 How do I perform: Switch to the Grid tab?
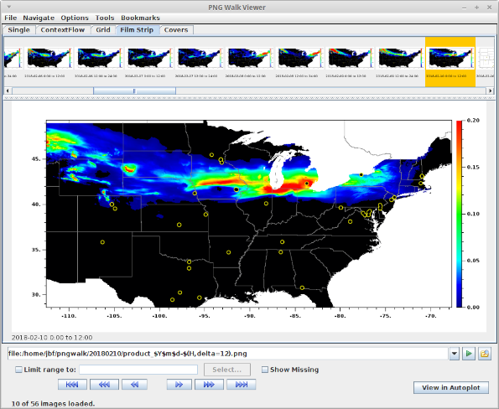pyautogui.click(x=103, y=30)
